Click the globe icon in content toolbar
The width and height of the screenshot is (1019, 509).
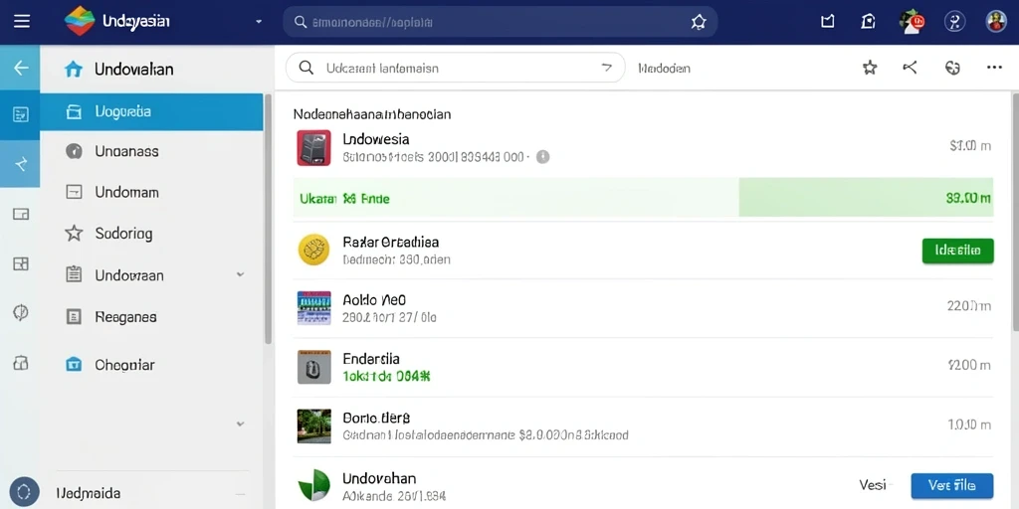(952, 68)
